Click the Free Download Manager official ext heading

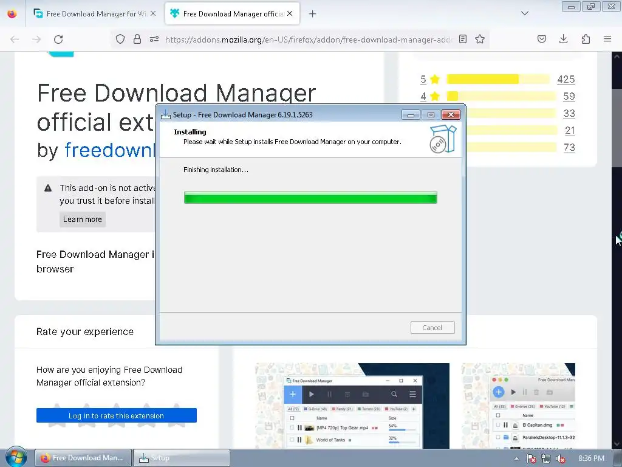pyautogui.click(x=177, y=107)
